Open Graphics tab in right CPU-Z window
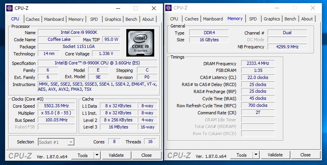 (x=272, y=19)
